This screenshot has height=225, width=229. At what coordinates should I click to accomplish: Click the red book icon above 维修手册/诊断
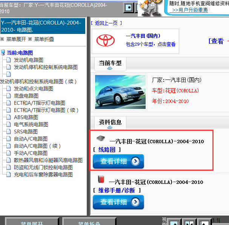101,179
